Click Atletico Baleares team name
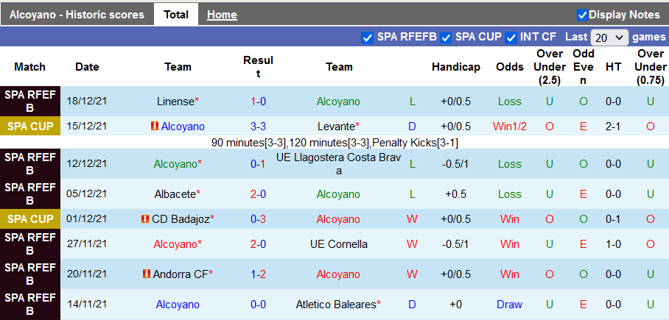The height and width of the screenshot is (320, 669). tap(336, 304)
